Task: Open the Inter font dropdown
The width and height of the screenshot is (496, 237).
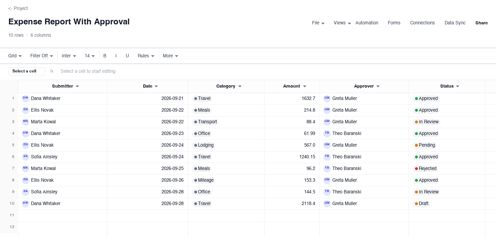Action: [x=69, y=56]
